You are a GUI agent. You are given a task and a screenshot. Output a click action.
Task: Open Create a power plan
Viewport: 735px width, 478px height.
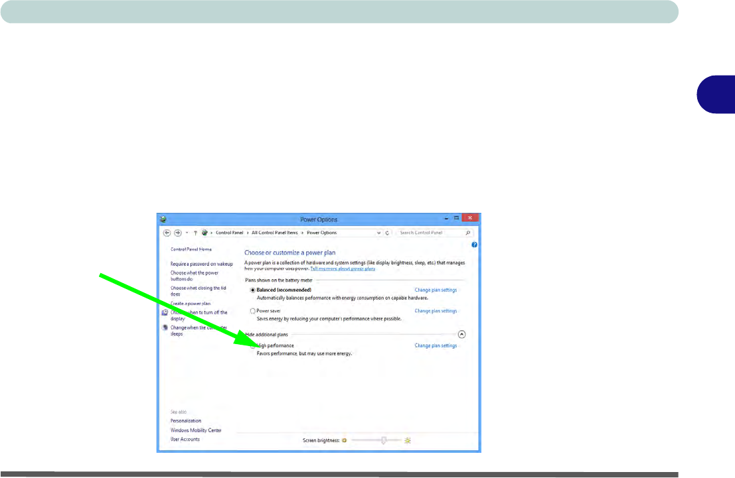(191, 304)
